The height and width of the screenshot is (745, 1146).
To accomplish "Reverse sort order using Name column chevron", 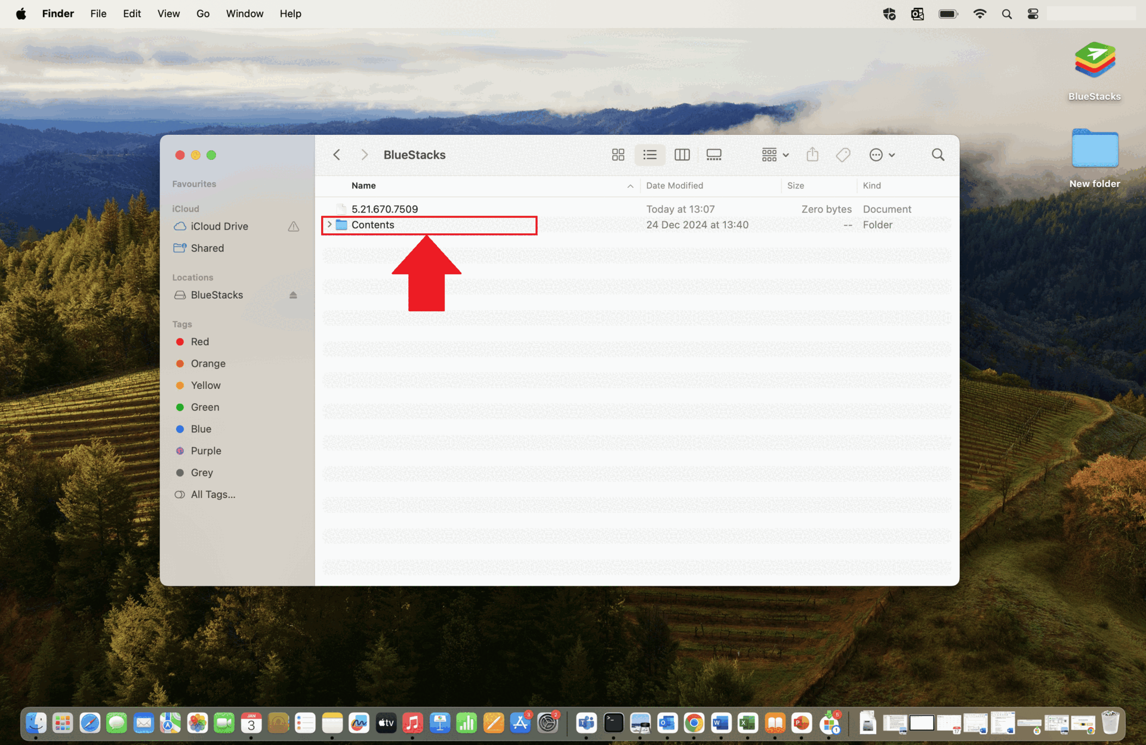I will click(630, 186).
